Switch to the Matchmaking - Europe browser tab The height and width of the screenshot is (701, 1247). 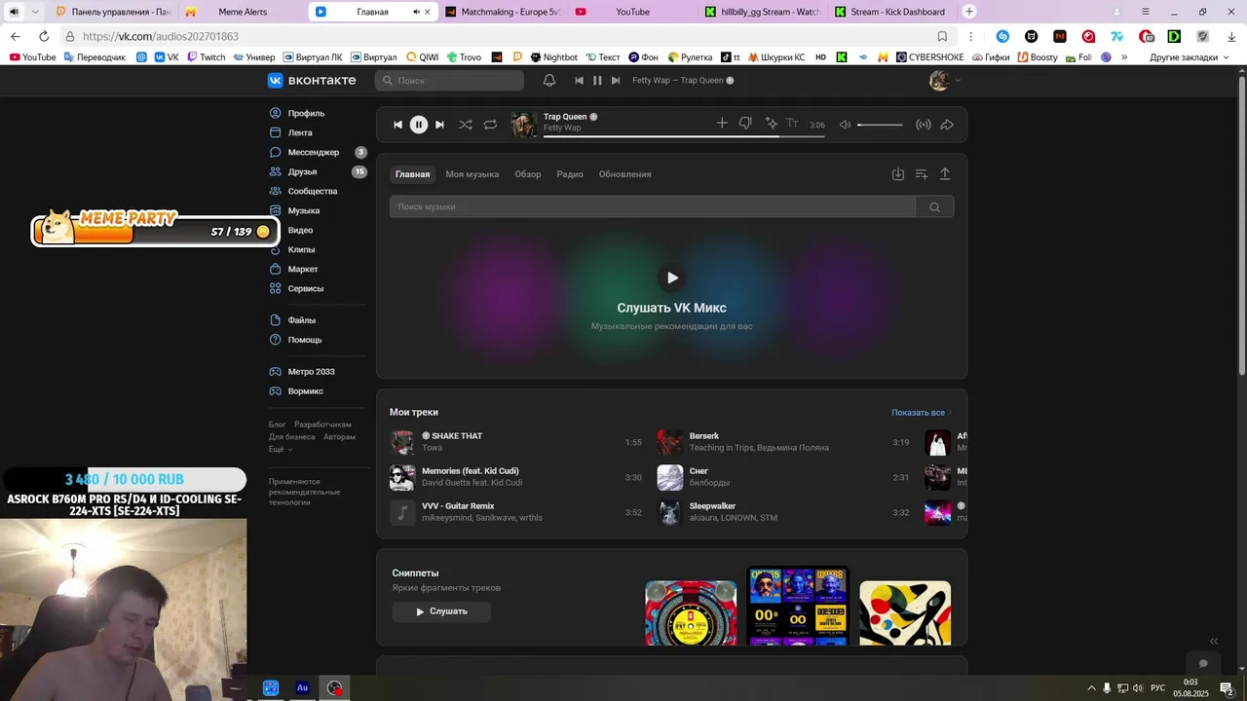click(x=505, y=12)
